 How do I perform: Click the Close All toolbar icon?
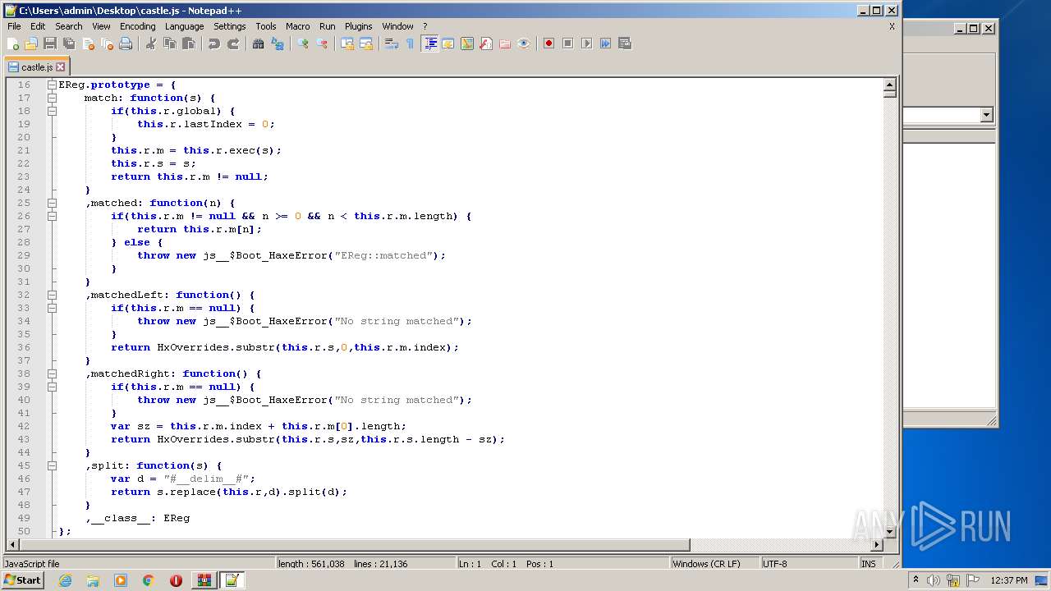[x=107, y=44]
